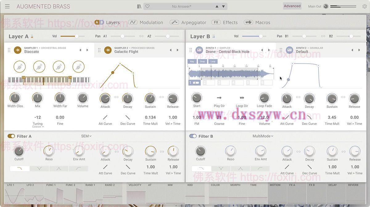
Task: Select slice 1 in sample view
Action: click(195, 83)
